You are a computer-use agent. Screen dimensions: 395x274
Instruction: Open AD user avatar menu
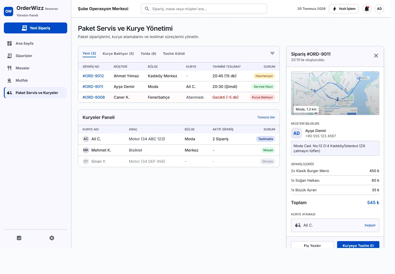(x=379, y=9)
